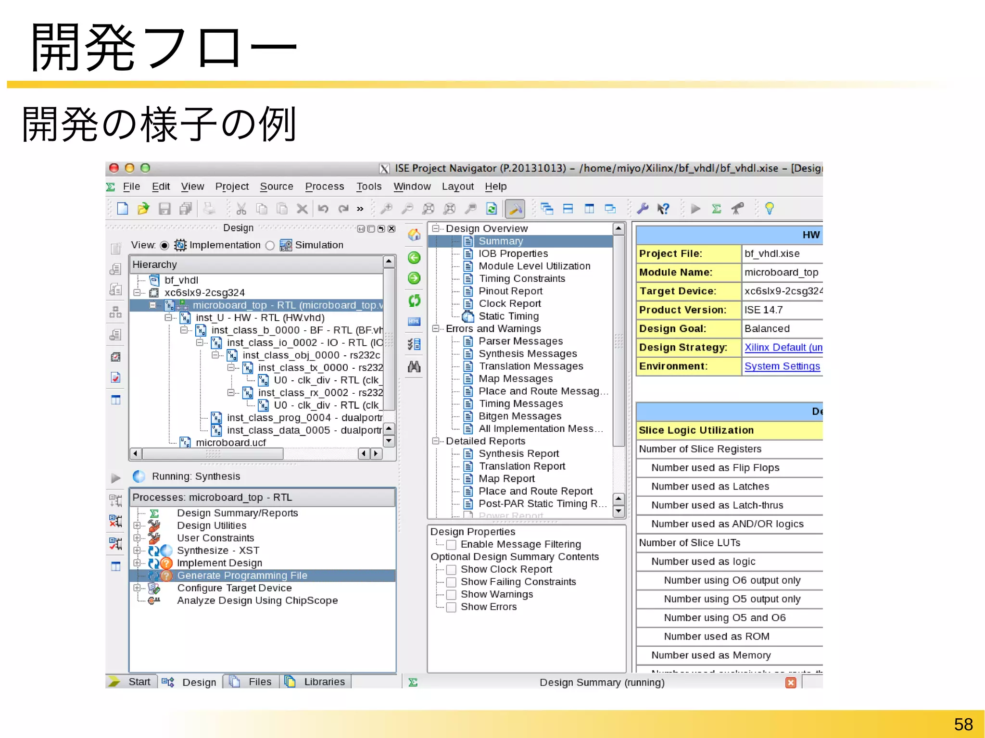Image resolution: width=985 pixels, height=738 pixels.
Task: Click the What's This help cursor icon
Action: pos(663,209)
